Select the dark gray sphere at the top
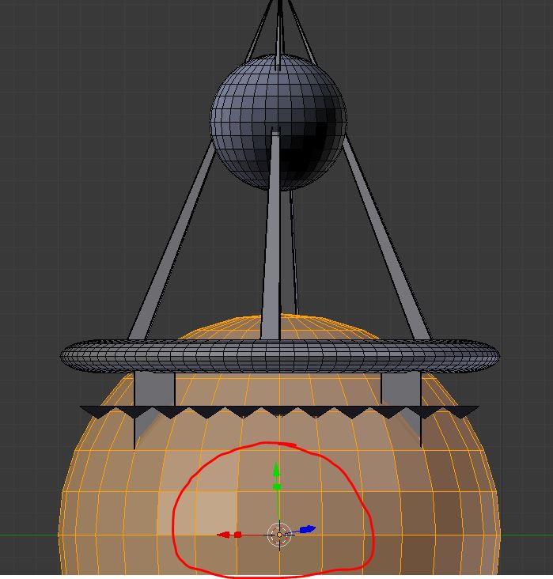This screenshot has width=553, height=579. click(x=278, y=123)
